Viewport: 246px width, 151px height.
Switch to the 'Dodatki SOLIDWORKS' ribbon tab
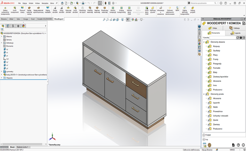45,19
